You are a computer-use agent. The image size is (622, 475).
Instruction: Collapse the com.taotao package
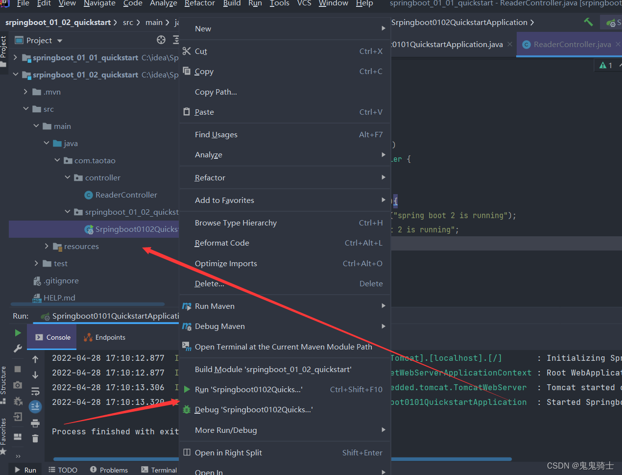pos(57,160)
